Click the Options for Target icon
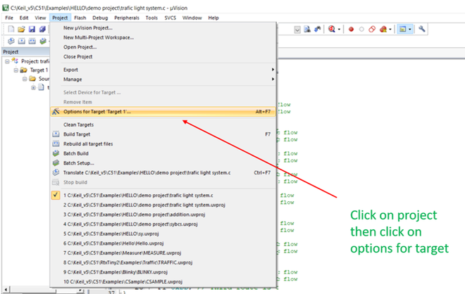This screenshot has width=465, height=294. pyautogui.click(x=56, y=112)
